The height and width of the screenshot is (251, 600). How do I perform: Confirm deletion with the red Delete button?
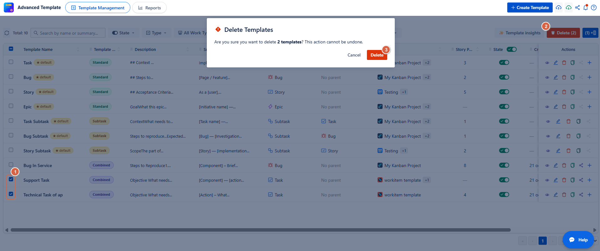[x=377, y=55]
